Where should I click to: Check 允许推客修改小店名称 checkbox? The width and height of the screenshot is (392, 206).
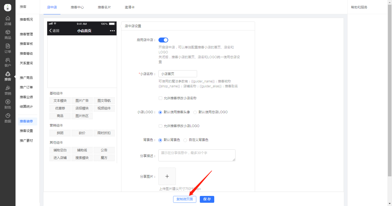pos(160,98)
